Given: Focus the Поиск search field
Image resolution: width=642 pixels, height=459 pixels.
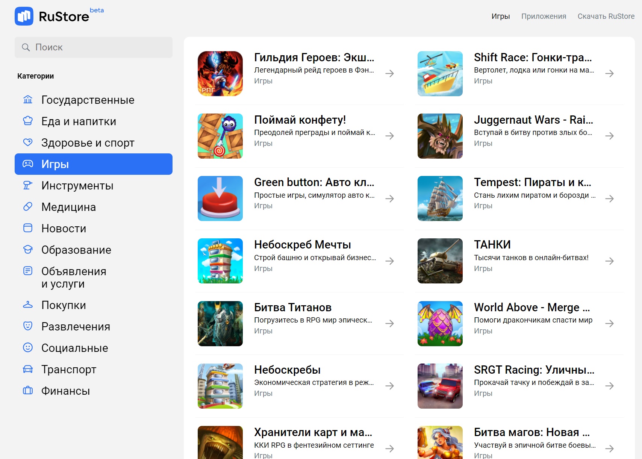Looking at the screenshot, I should 94,47.
